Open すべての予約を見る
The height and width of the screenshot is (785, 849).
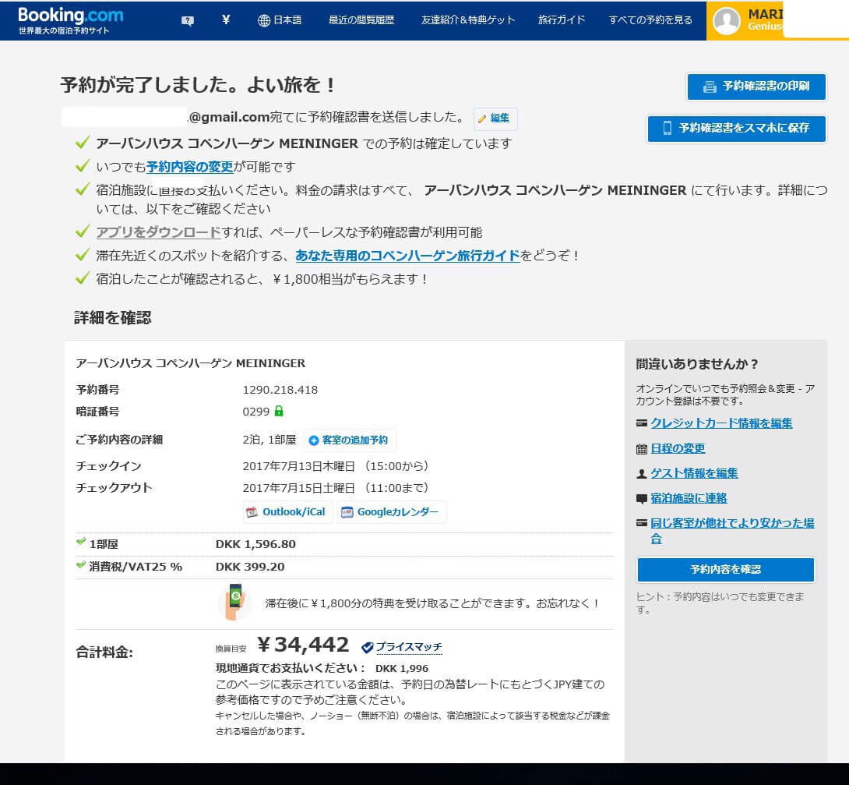[x=650, y=20]
